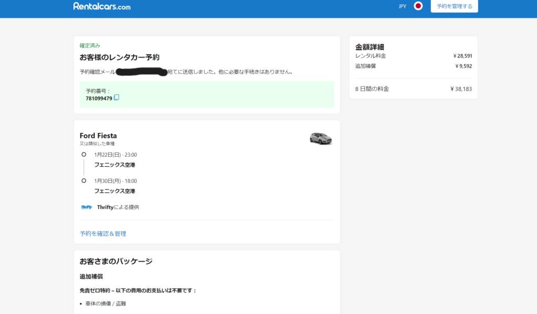Image resolution: width=537 pixels, height=314 pixels.
Task: Click the rental fee amount ¥28,591
Action: pyautogui.click(x=463, y=56)
